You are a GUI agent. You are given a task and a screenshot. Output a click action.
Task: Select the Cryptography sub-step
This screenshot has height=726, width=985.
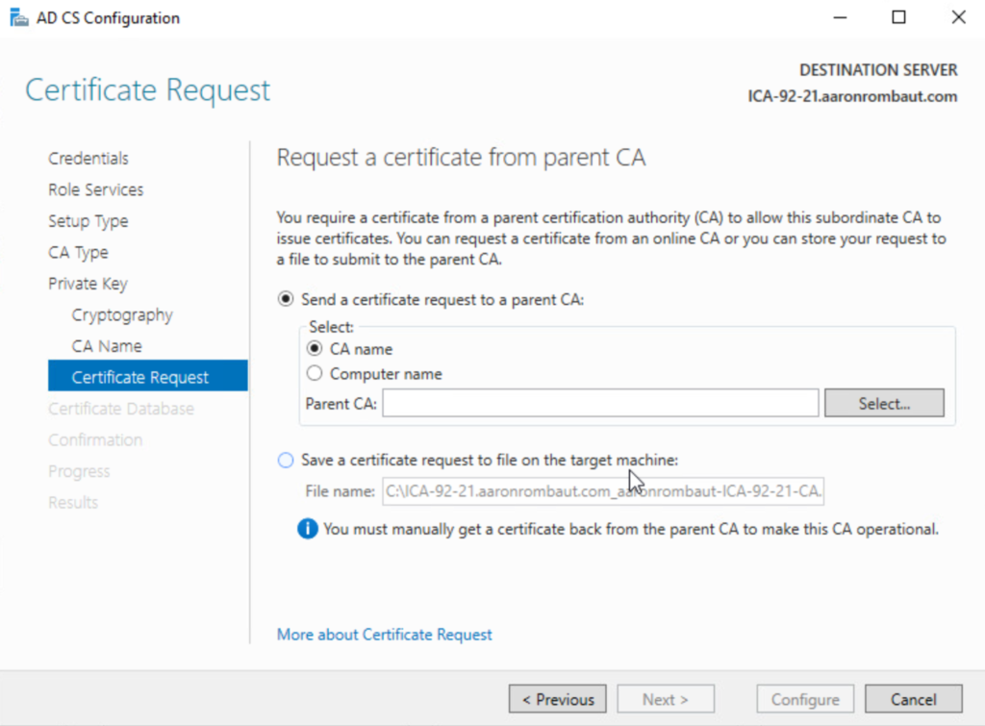click(x=122, y=314)
